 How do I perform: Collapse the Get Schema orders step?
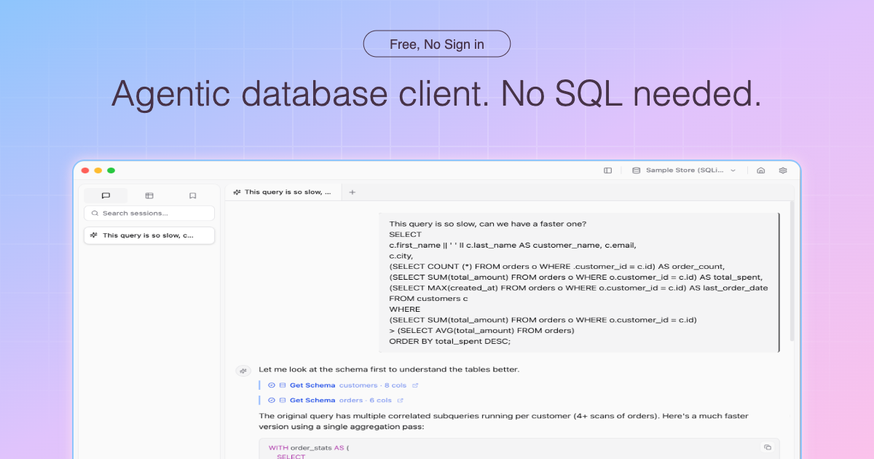(272, 400)
